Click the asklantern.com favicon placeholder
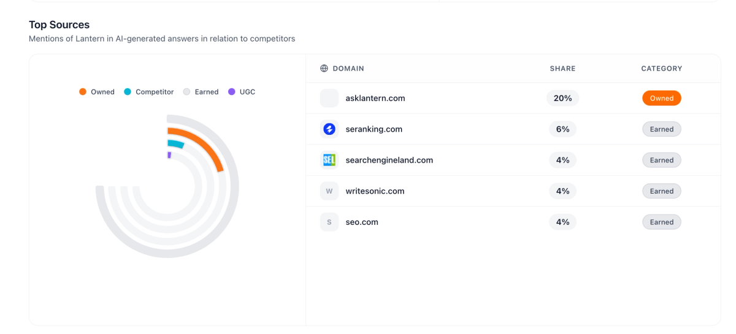Screen dimensions: 736x334 point(329,98)
